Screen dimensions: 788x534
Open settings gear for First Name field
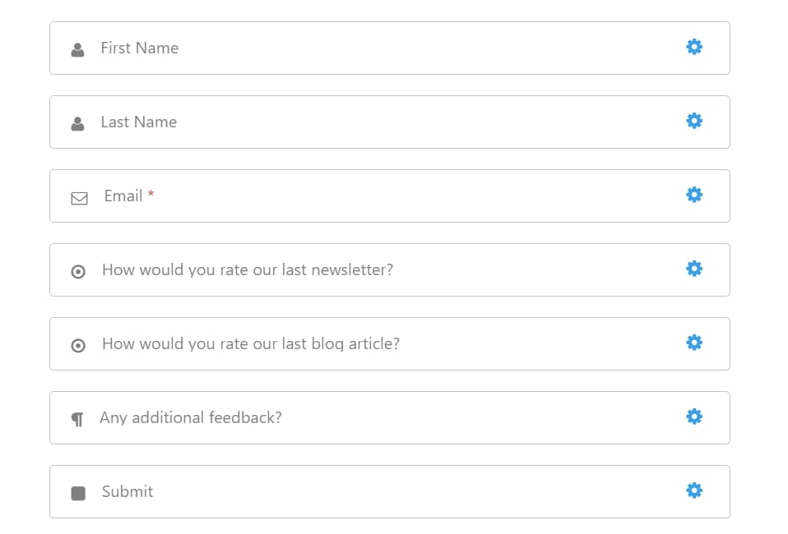coord(694,47)
